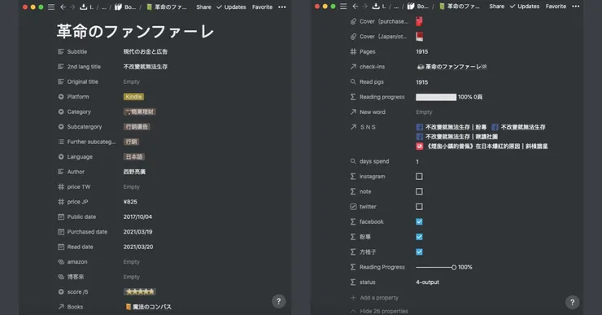Click the empty Original title field

[132, 82]
